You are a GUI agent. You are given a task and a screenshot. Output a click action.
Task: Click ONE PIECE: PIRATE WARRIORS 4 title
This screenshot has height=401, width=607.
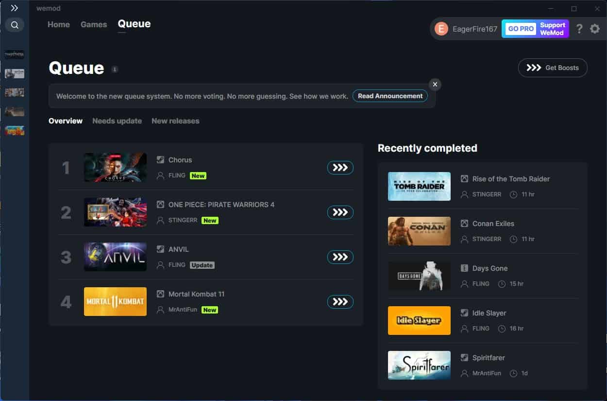[221, 205]
